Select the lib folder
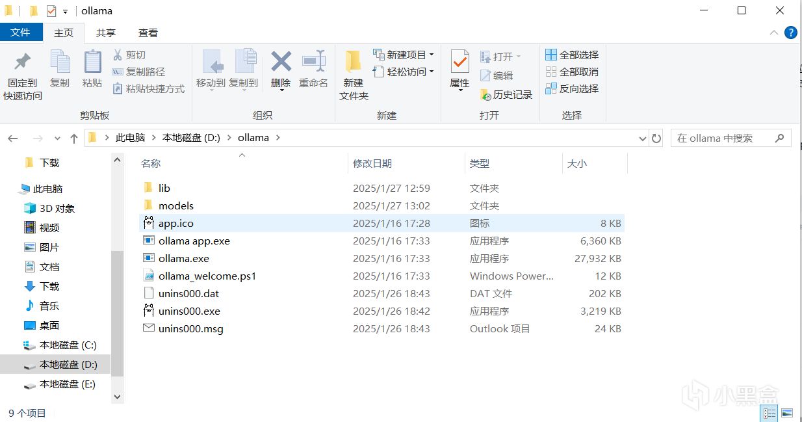 pyautogui.click(x=382, y=188)
